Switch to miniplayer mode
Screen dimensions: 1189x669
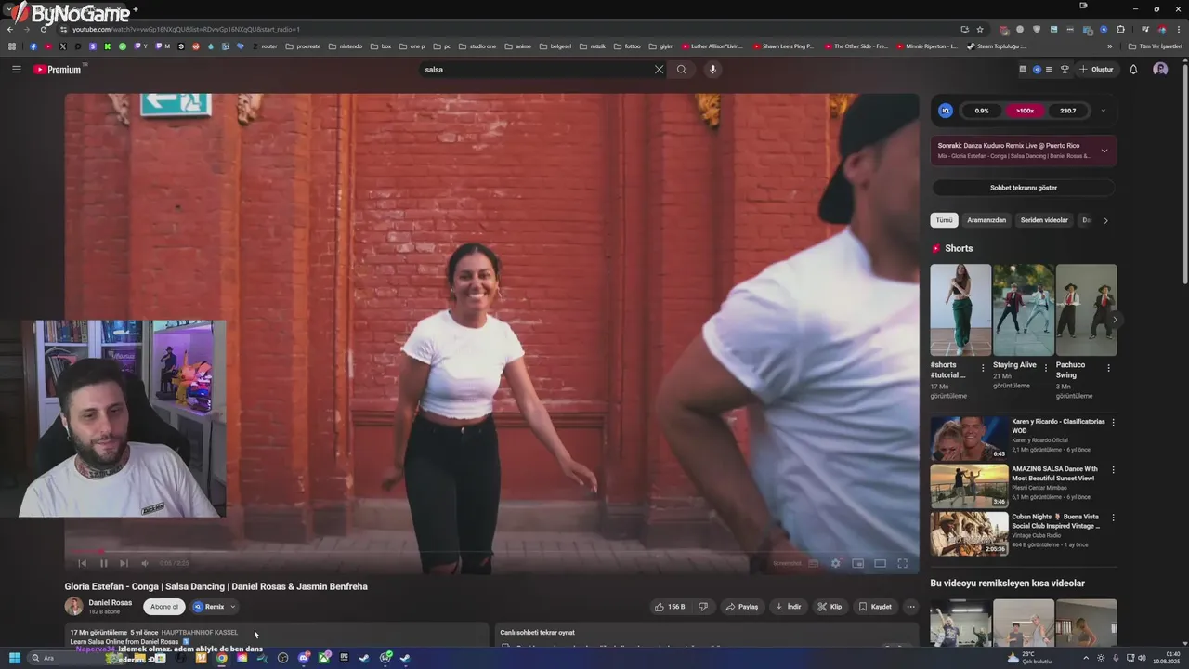point(857,563)
